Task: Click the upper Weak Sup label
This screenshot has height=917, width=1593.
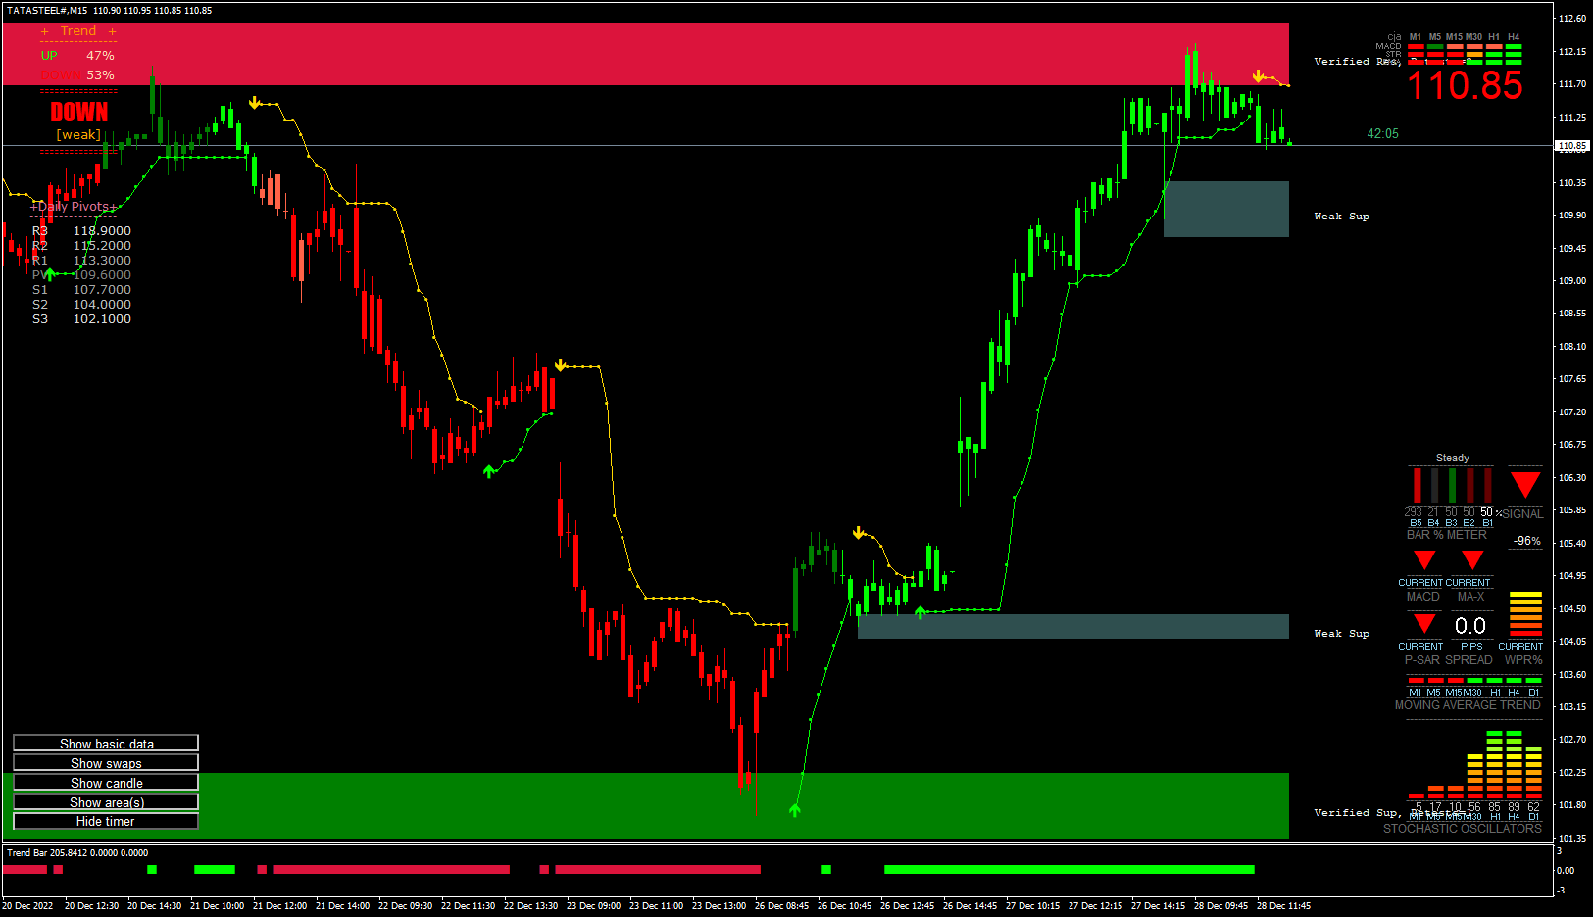Action: click(1341, 217)
